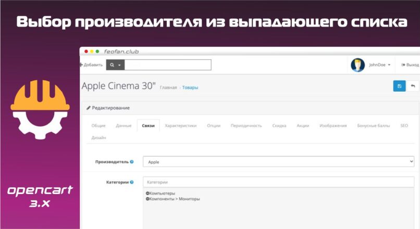Click the search text field
The image size is (420, 229).
point(168,65)
